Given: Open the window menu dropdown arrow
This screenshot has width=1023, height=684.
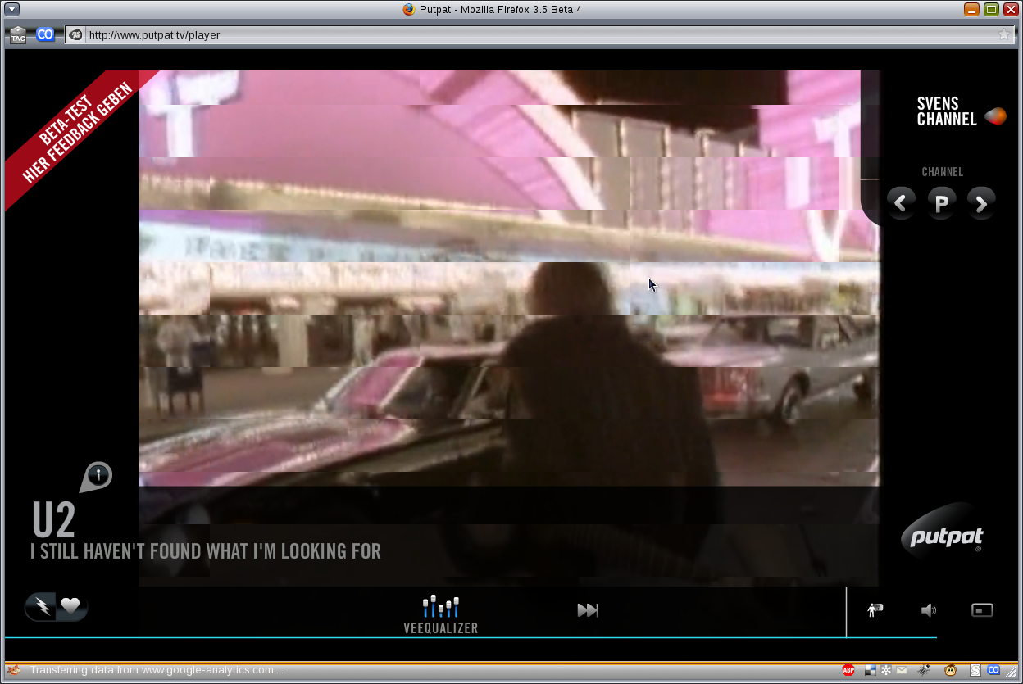Looking at the screenshot, I should pyautogui.click(x=11, y=9).
